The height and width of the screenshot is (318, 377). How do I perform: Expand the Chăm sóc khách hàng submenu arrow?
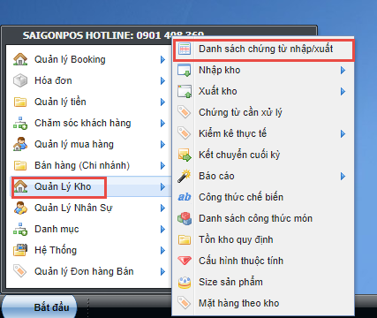click(x=162, y=124)
